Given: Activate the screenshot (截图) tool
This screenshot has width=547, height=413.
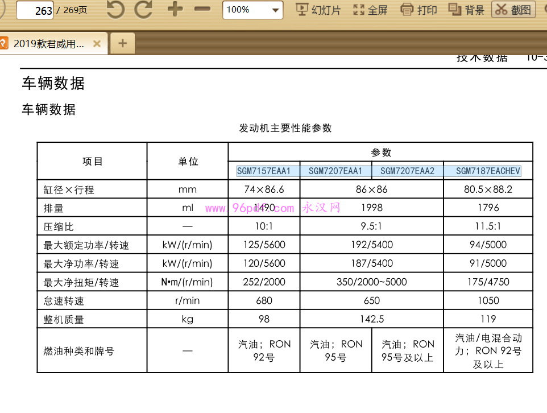Looking at the screenshot, I should click(x=513, y=10).
